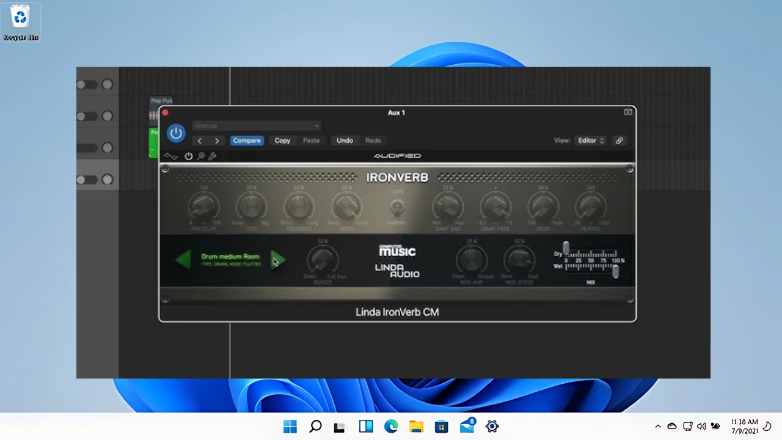This screenshot has width=782, height=440.
Task: Open the wrench settings icon
Action: [213, 156]
